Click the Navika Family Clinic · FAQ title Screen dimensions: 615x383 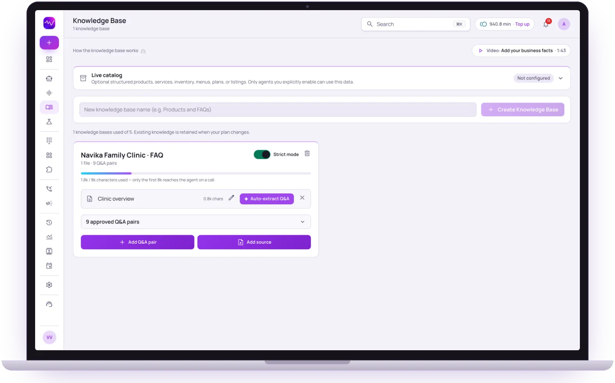pyautogui.click(x=122, y=155)
